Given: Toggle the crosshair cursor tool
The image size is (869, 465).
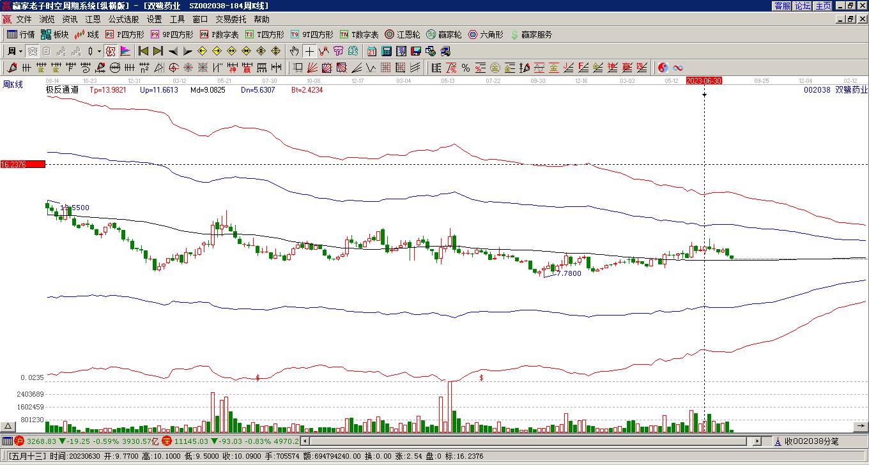Looking at the screenshot, I should pos(309,51).
